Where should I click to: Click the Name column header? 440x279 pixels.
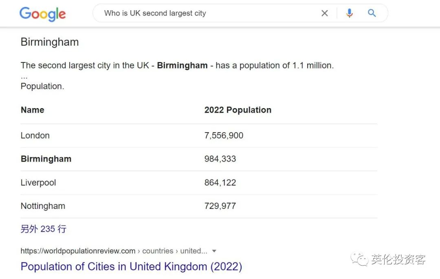pyautogui.click(x=32, y=110)
